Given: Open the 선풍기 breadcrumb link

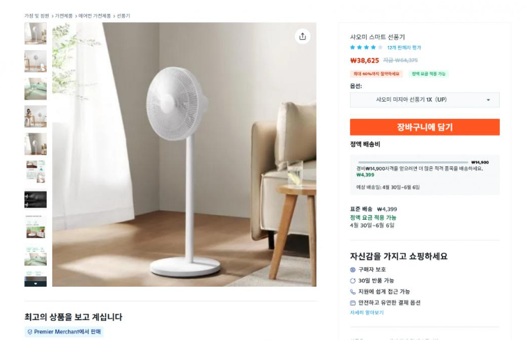Looking at the screenshot, I should pos(123,16).
